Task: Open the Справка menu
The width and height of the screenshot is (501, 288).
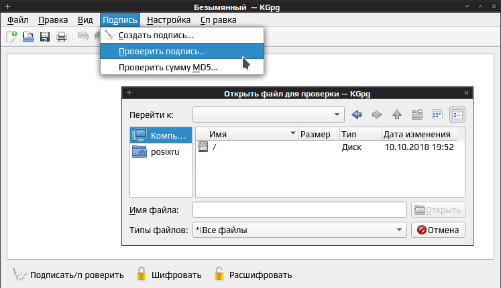Action: [219, 20]
